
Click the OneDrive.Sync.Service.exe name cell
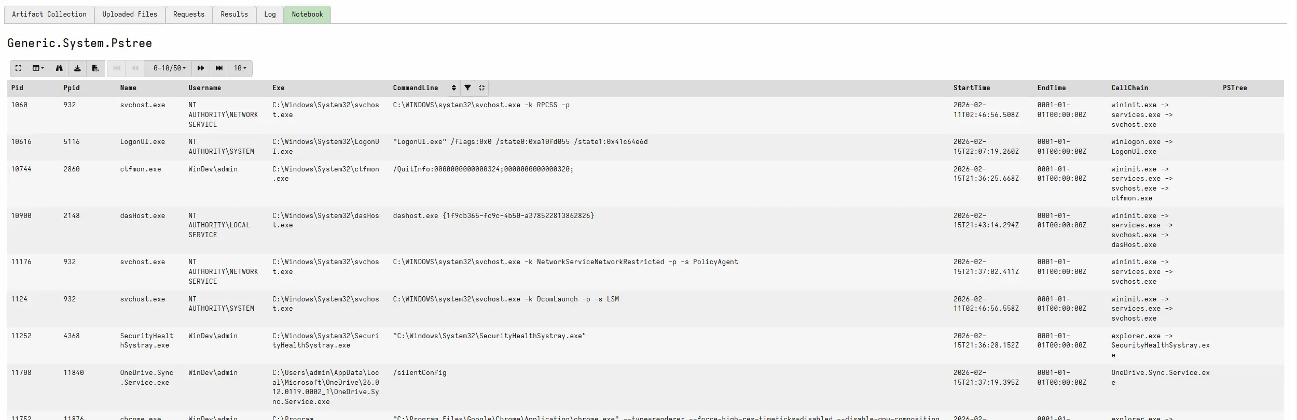pyautogui.click(x=147, y=378)
